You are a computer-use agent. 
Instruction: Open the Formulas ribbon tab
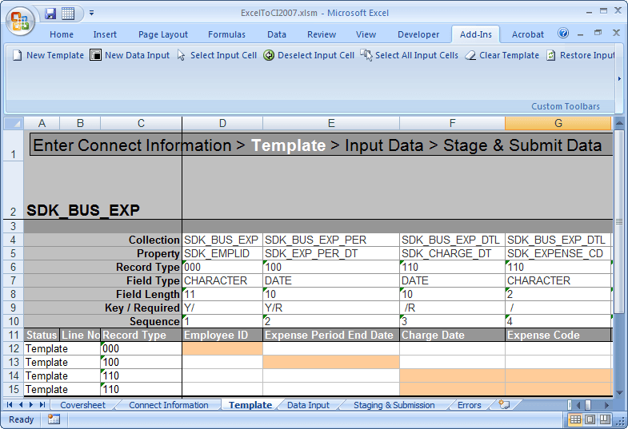(x=226, y=34)
